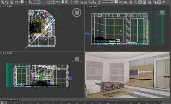Open Render Setup teapot icon
This screenshot has width=171, height=104.
click(155, 2)
